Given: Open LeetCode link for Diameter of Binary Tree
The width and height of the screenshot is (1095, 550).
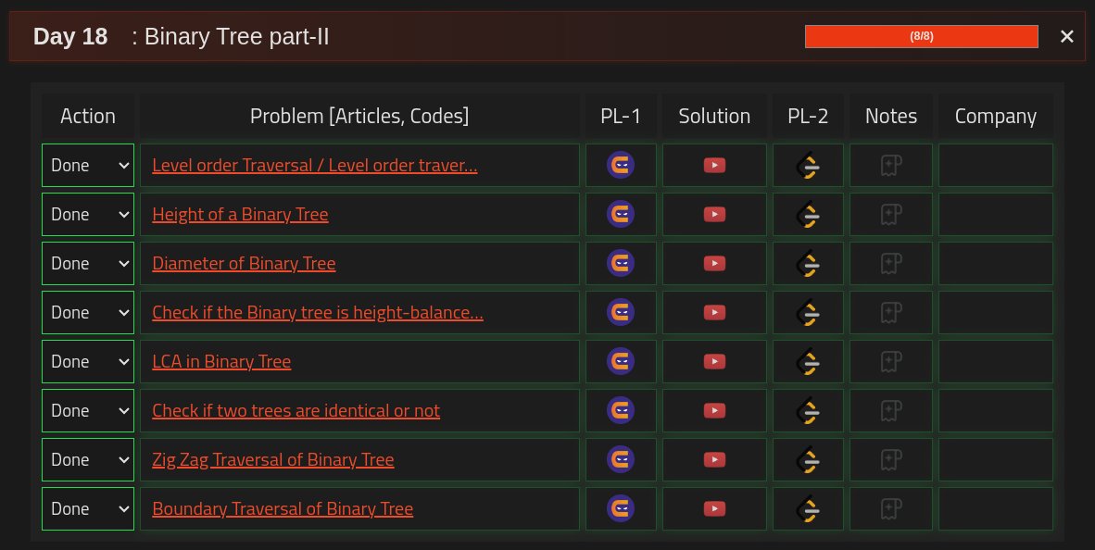Looking at the screenshot, I should 808,263.
